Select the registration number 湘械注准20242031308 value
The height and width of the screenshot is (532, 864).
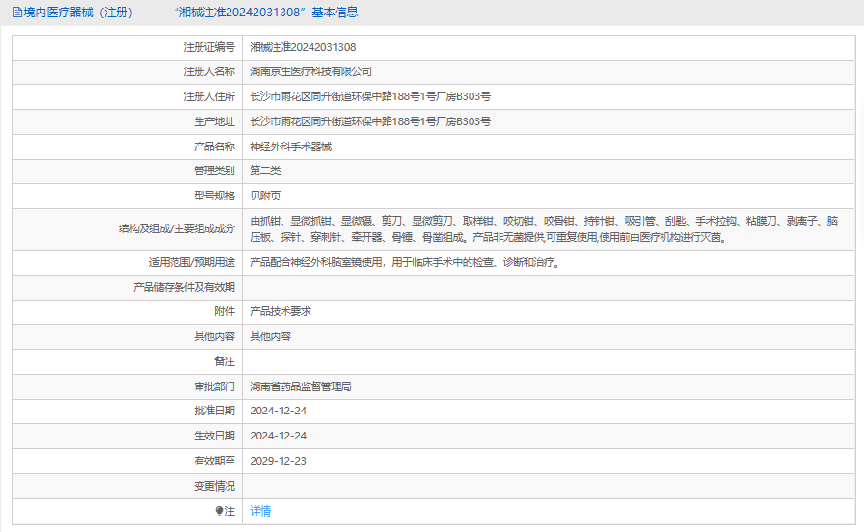[x=303, y=47]
